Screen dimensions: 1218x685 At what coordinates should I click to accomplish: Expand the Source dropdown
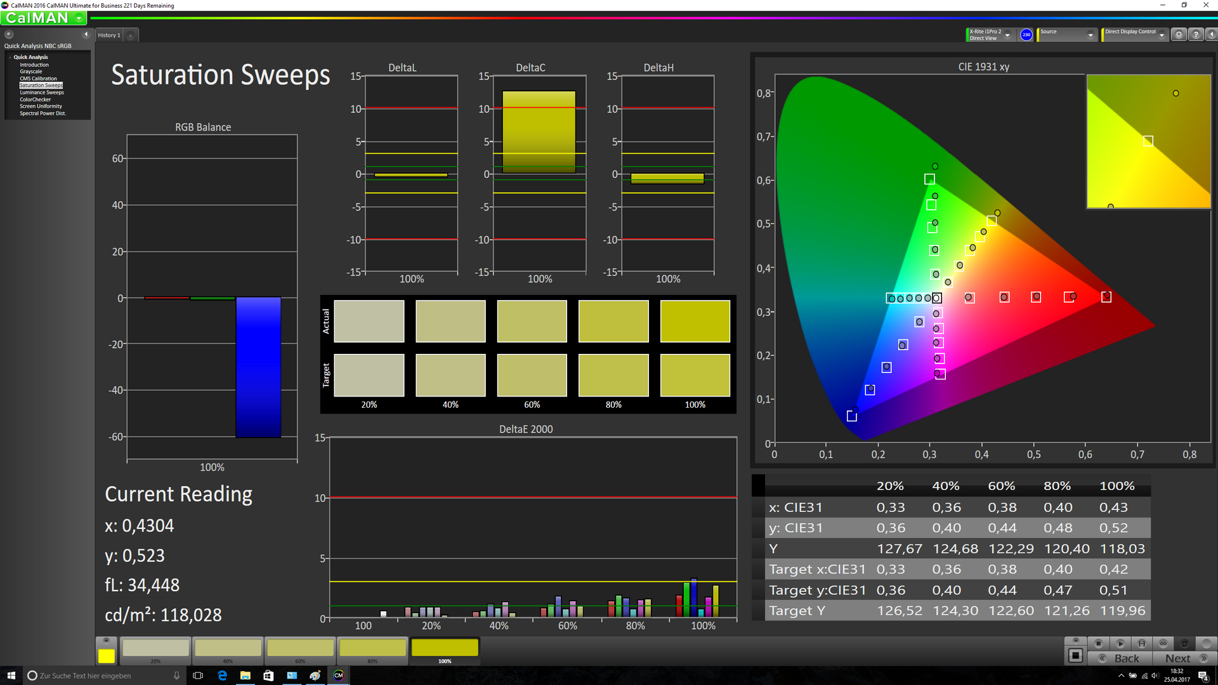(x=1090, y=36)
